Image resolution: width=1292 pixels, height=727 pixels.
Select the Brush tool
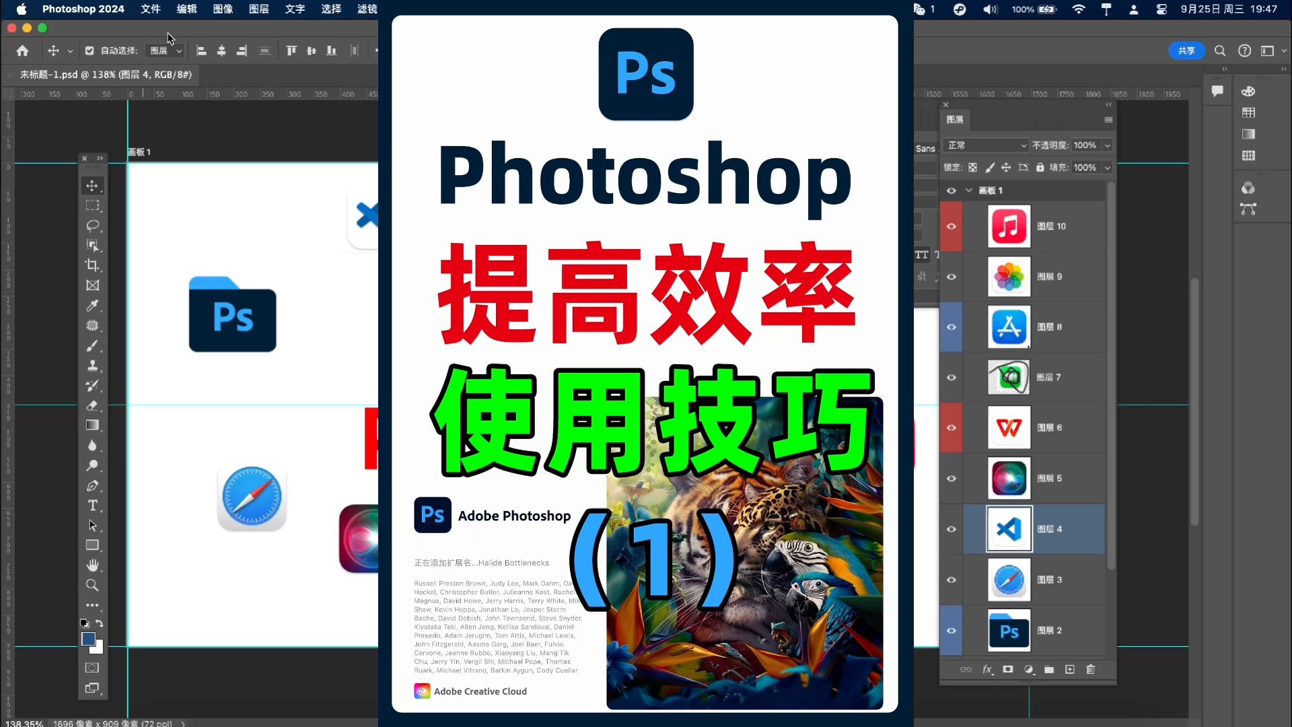click(x=92, y=345)
